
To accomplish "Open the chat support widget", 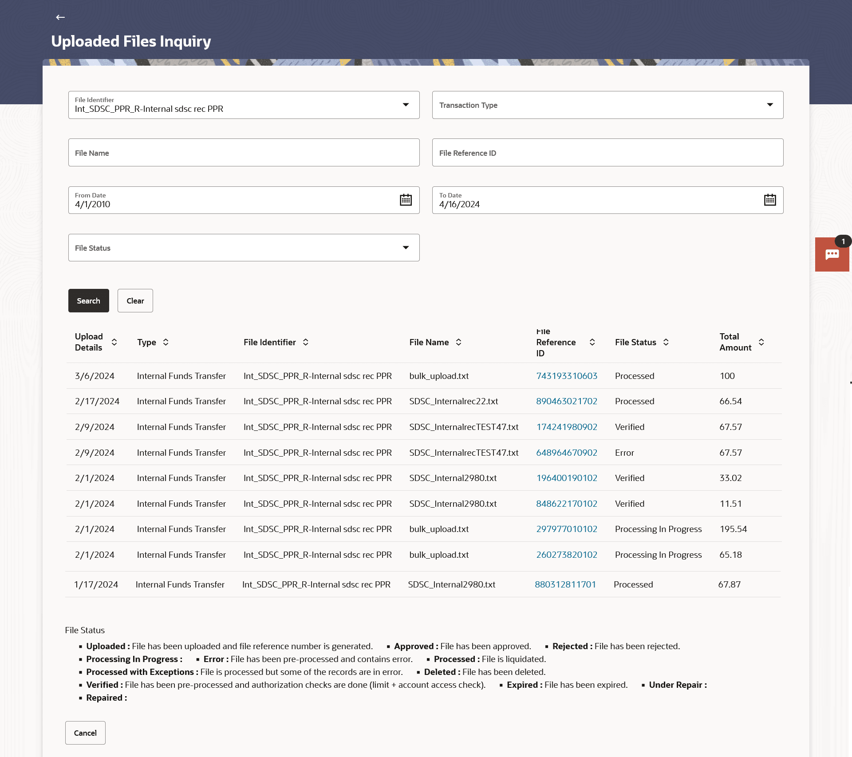I will point(832,255).
